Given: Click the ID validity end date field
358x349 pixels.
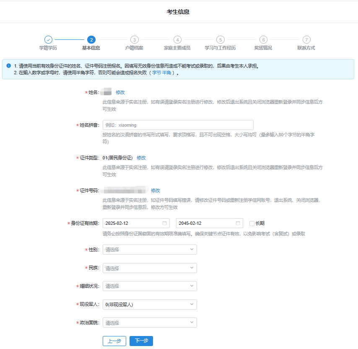Looking at the screenshot, I should coord(210,223).
